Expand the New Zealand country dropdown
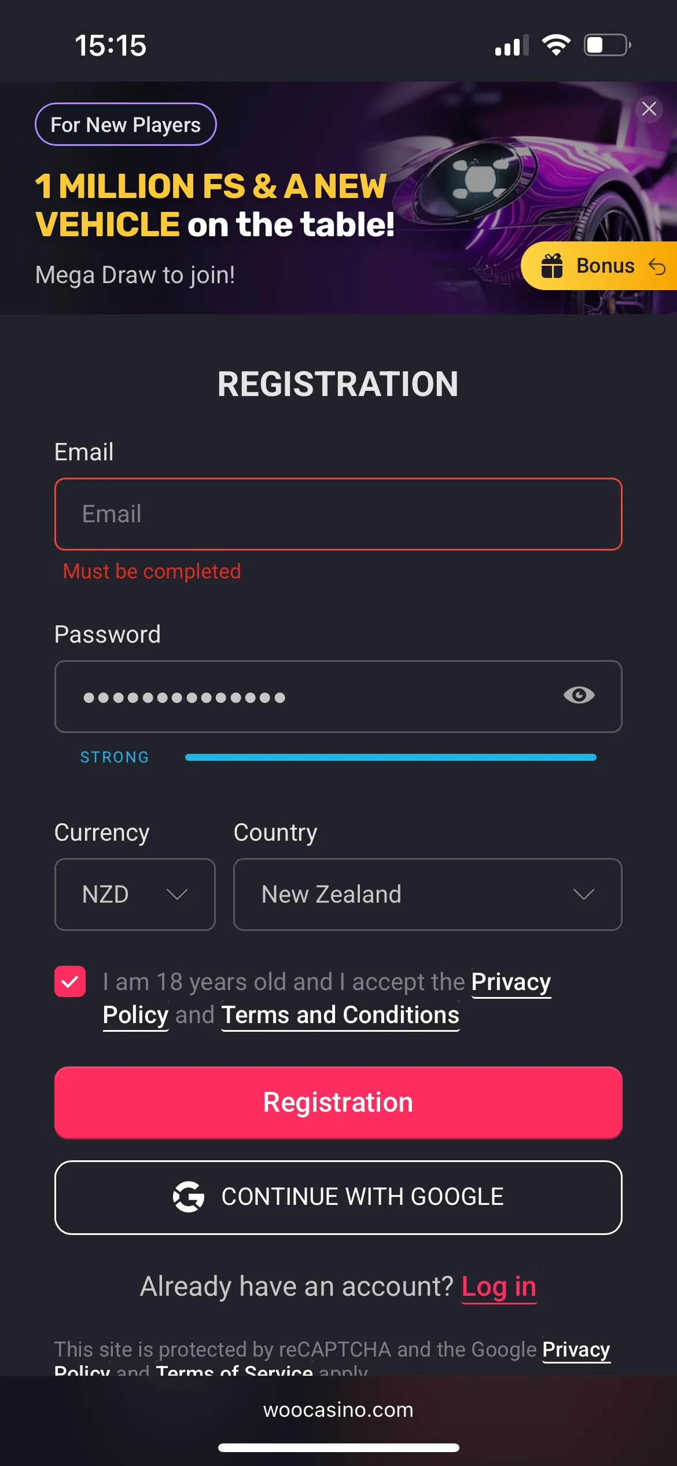Screen dimensions: 677x1466 tap(428, 894)
